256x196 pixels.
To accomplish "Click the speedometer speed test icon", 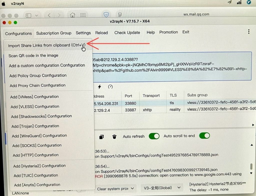I will point(110,87).
